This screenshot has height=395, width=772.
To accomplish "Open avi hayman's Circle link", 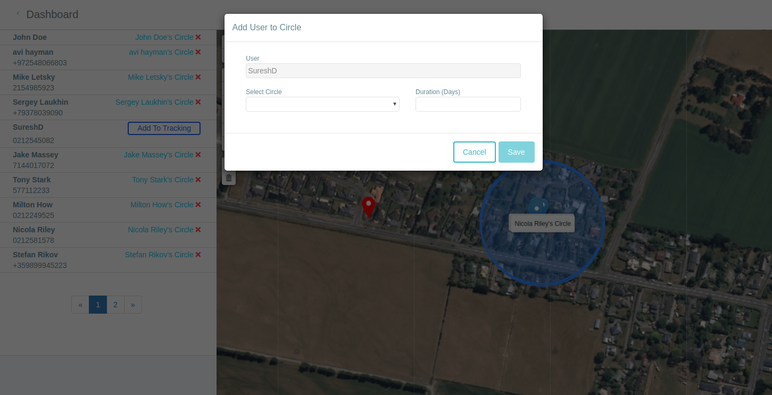I will point(161,52).
